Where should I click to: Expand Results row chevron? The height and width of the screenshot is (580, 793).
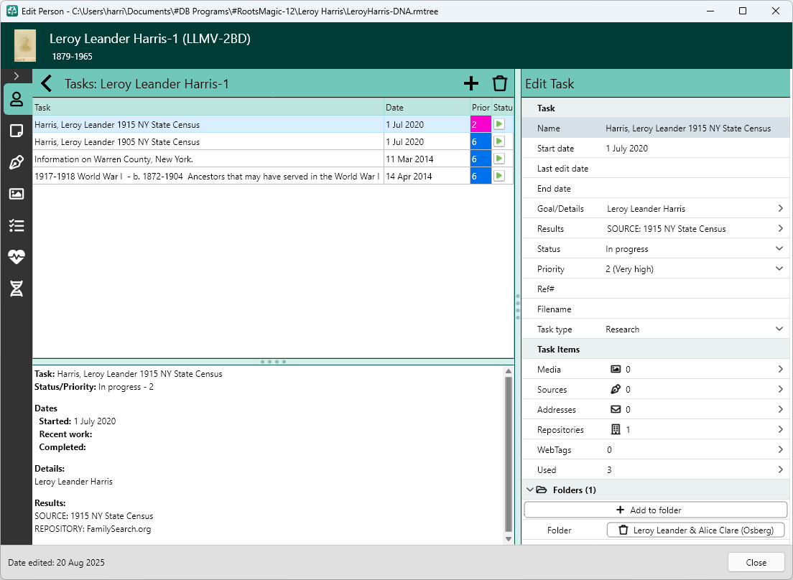tap(780, 228)
